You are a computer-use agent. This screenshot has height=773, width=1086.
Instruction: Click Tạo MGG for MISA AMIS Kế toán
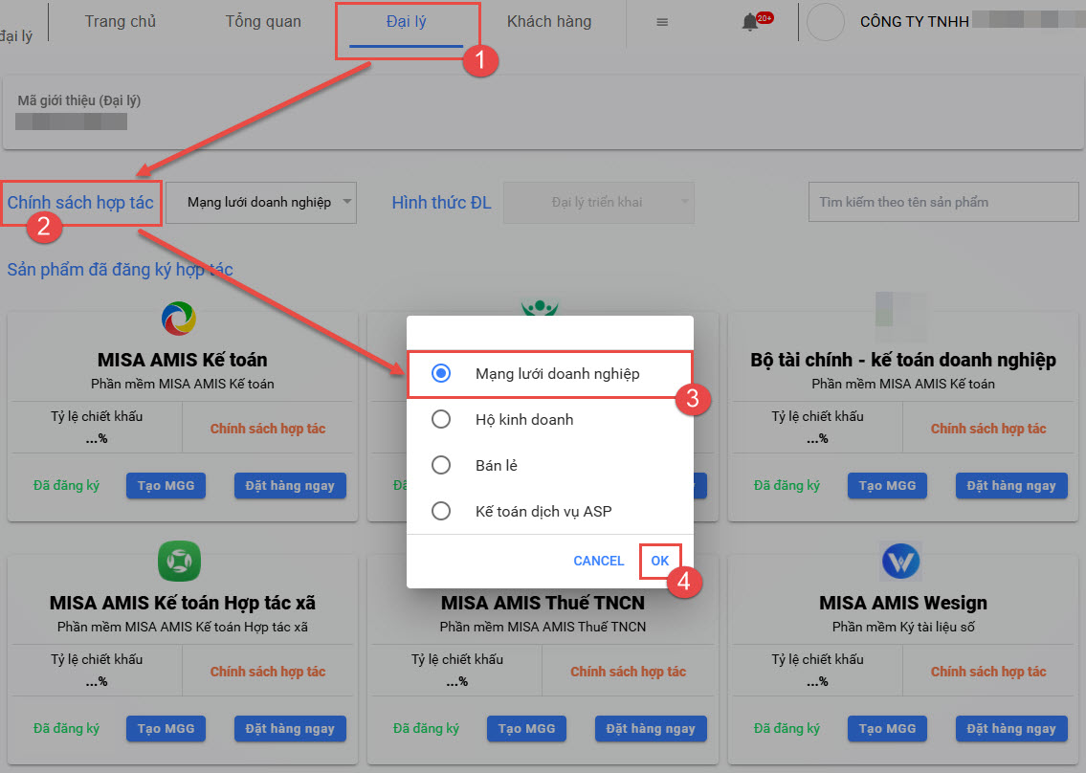[x=166, y=486]
